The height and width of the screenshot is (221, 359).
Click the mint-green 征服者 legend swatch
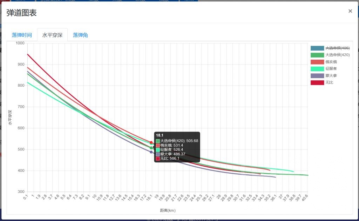317,69
